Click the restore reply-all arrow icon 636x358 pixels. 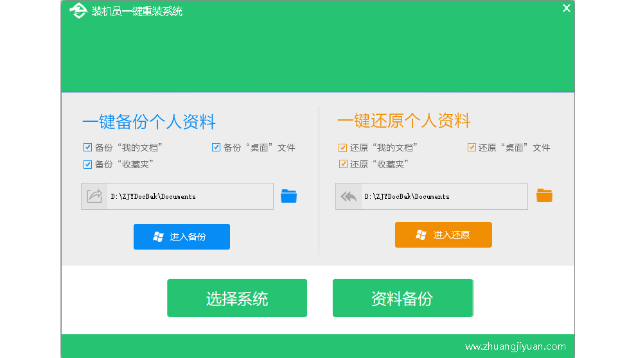click(349, 196)
